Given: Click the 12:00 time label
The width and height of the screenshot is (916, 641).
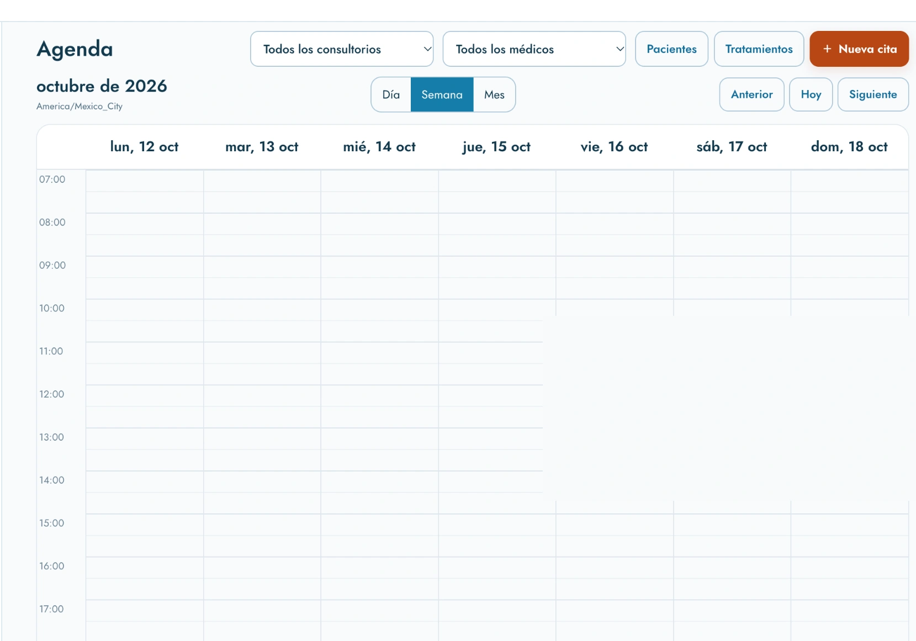Looking at the screenshot, I should coord(51,394).
